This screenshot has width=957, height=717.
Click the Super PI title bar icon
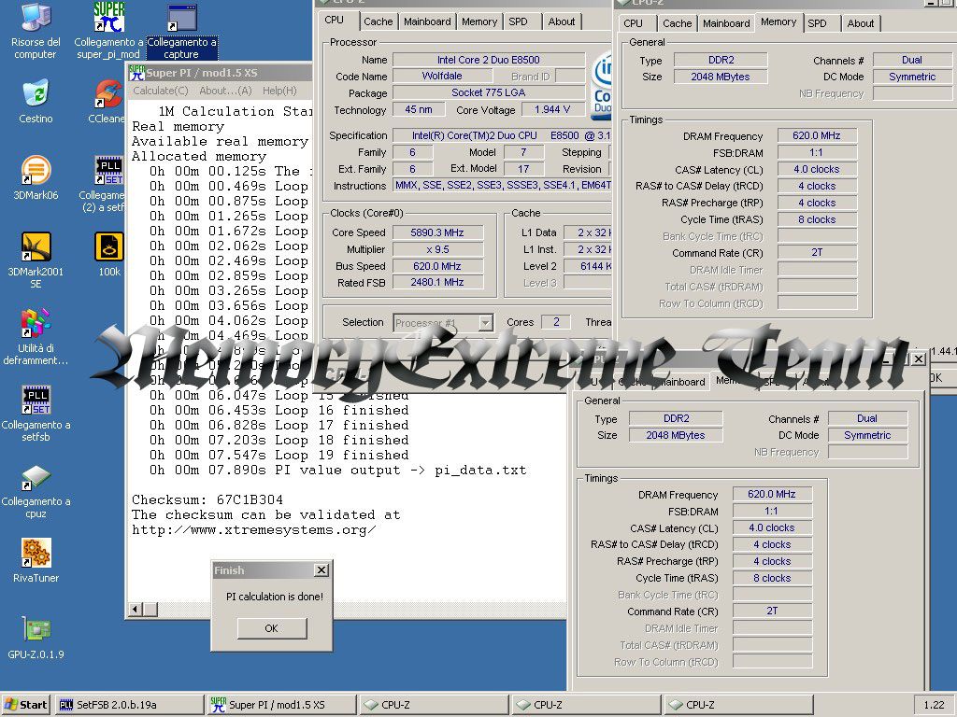(136, 73)
